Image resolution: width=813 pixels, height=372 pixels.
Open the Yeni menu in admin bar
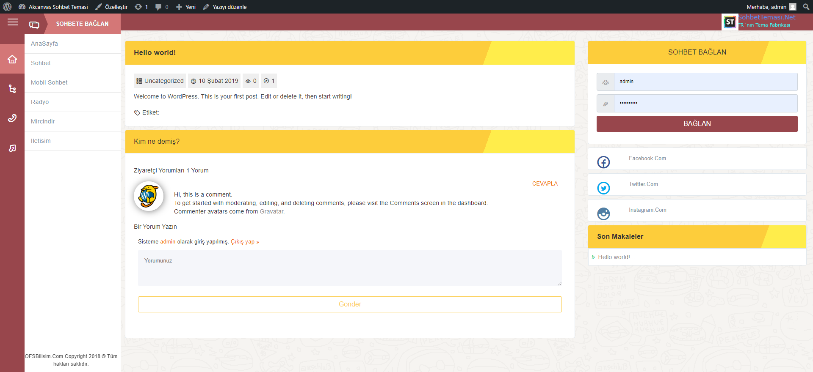pyautogui.click(x=186, y=7)
